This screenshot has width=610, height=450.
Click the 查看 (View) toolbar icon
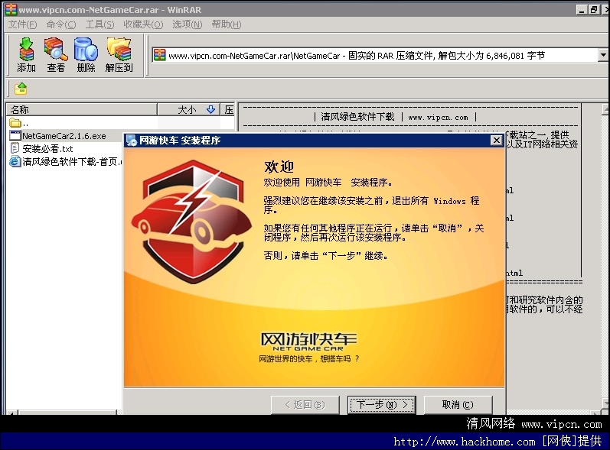click(x=56, y=55)
